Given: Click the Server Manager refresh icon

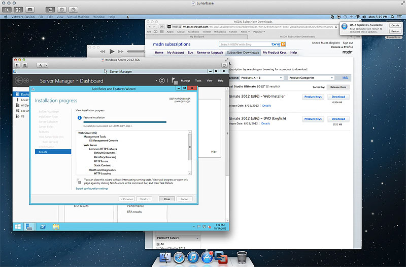Looking at the screenshot, I should coord(162,80).
